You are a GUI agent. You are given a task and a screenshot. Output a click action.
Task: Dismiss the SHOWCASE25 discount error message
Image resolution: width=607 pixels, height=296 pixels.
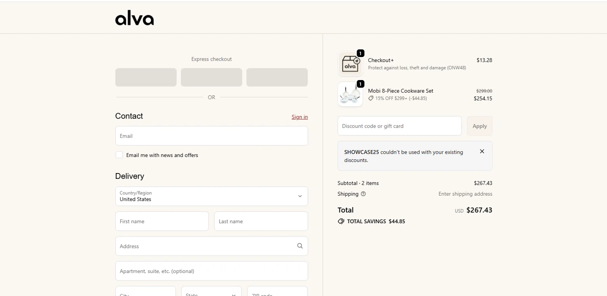click(x=482, y=151)
